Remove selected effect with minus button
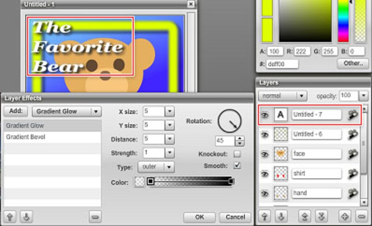This screenshot has width=372, height=226. coord(94,216)
